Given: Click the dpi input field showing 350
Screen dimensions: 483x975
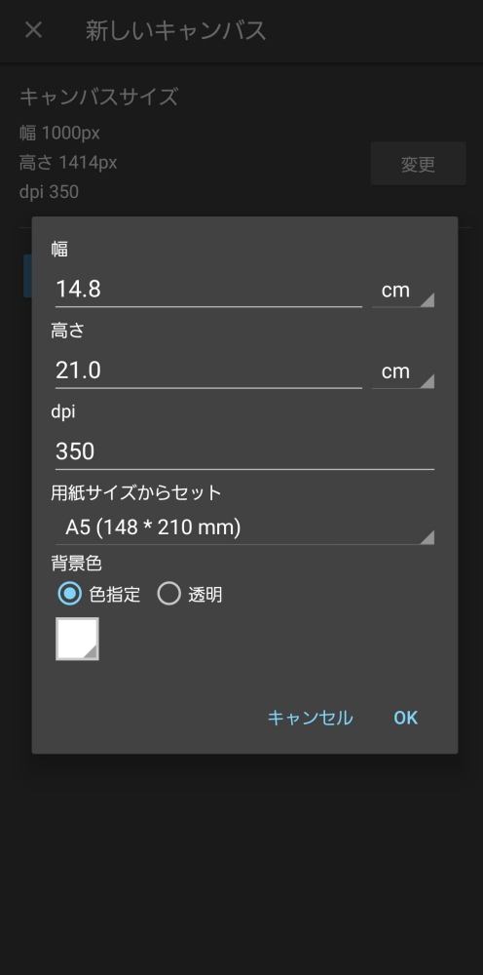Looking at the screenshot, I should (x=244, y=451).
